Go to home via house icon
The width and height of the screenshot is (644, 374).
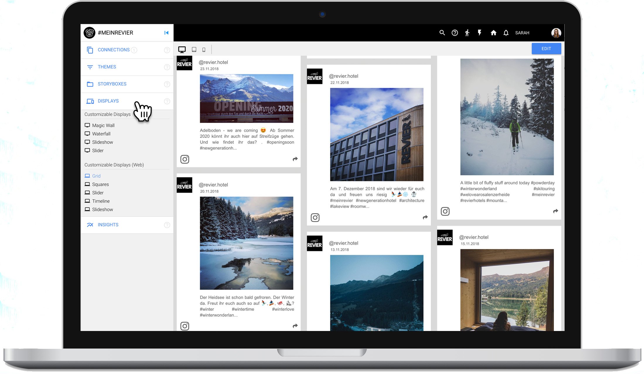tap(493, 33)
